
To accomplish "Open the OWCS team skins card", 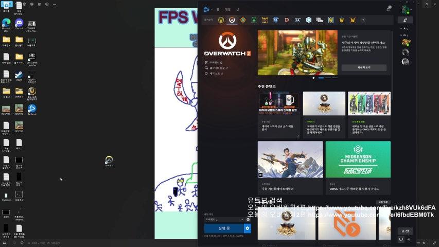I will click(370, 115).
